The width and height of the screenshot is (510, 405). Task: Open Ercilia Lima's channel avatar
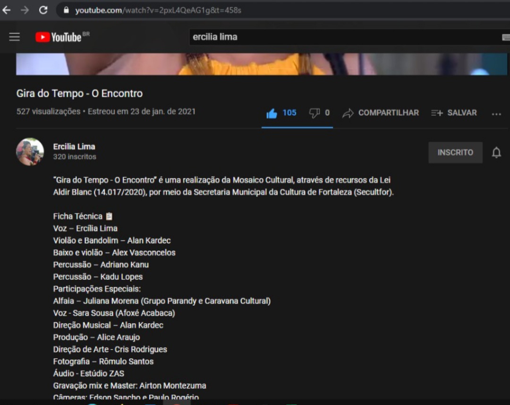30,152
